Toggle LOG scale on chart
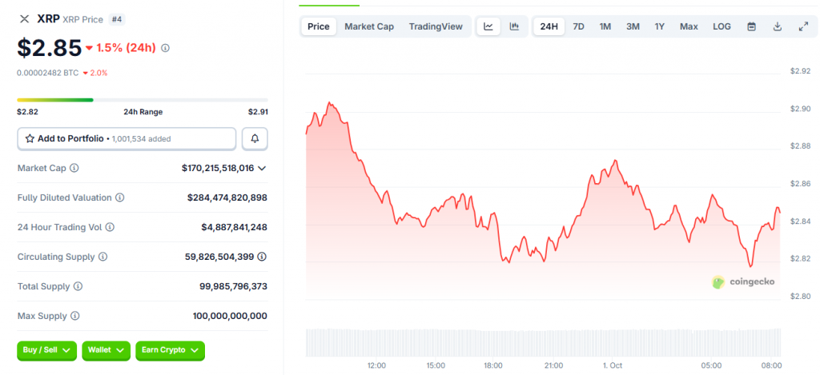Screen dimensions: 820x375 [722, 26]
